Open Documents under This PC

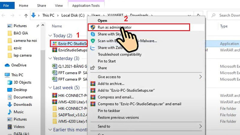tap(23, 97)
